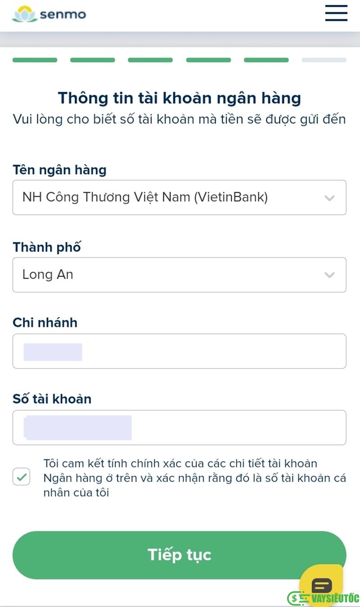The height and width of the screenshot is (607, 360).
Task: Open the Long An city dropdown
Action: pyautogui.click(x=180, y=275)
